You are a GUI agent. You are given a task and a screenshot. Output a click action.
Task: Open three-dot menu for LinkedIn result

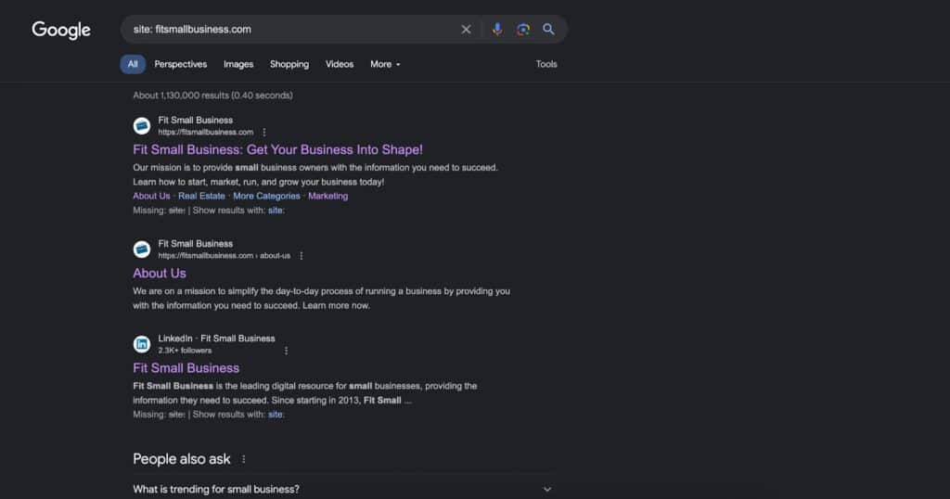pyautogui.click(x=286, y=351)
